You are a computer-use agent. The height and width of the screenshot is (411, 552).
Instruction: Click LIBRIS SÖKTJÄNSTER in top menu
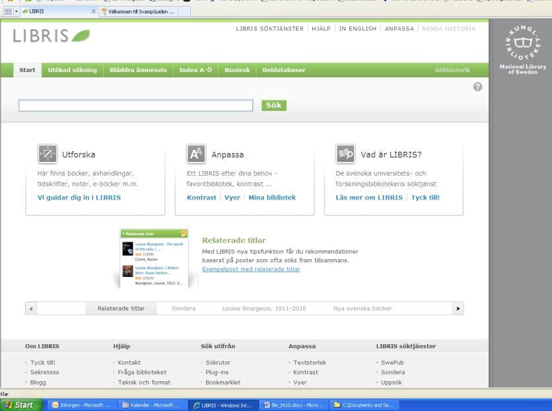coord(269,29)
